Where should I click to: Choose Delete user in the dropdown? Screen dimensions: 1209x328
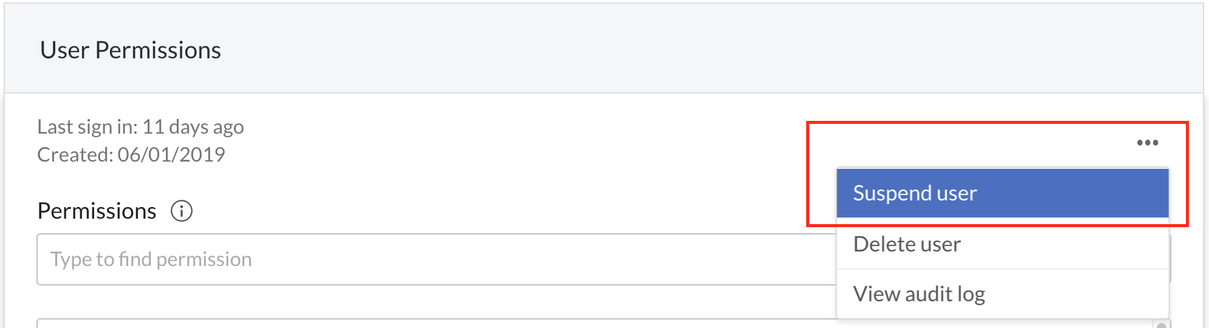[1002, 244]
